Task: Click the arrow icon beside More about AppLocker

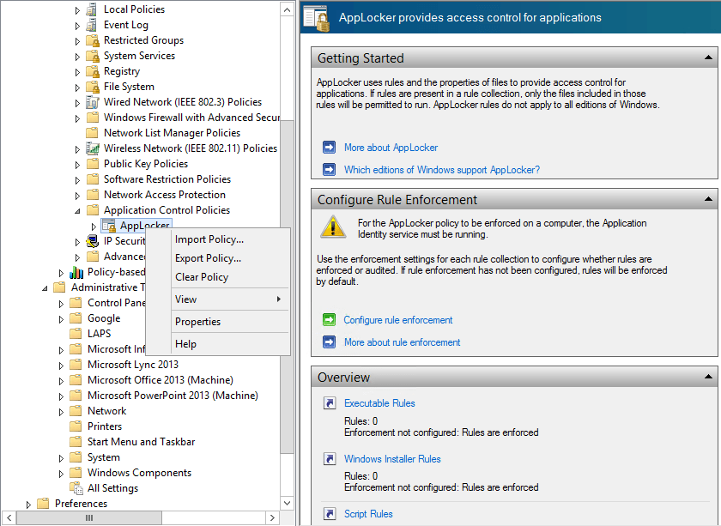Action: [329, 147]
